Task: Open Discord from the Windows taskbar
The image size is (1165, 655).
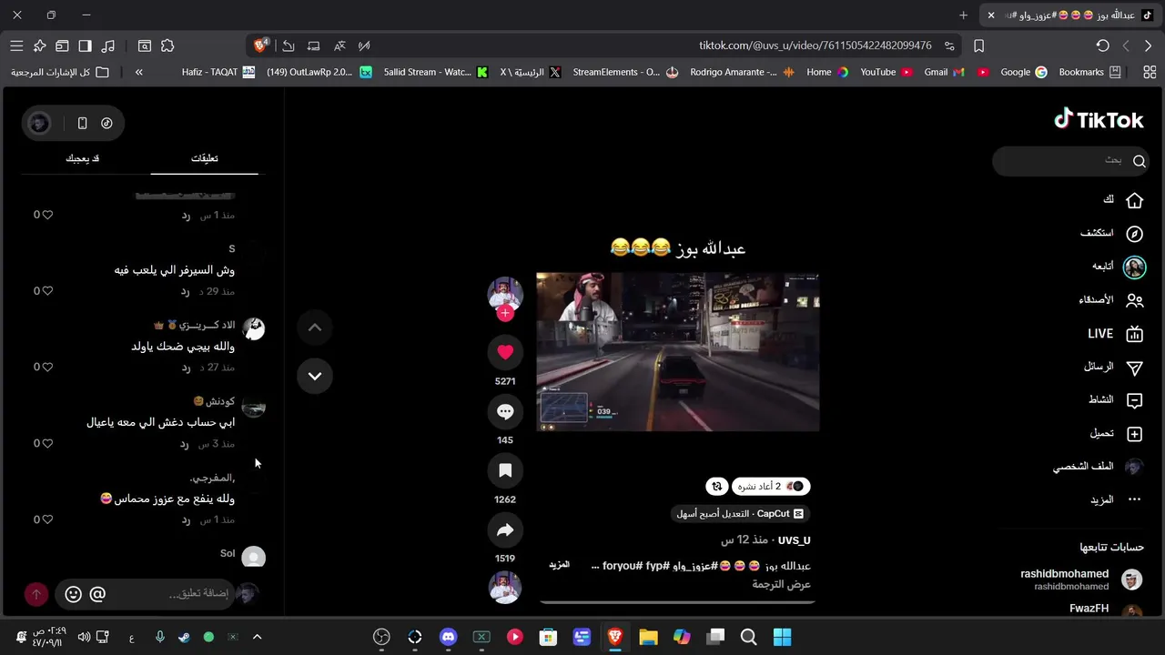Action: tap(448, 638)
